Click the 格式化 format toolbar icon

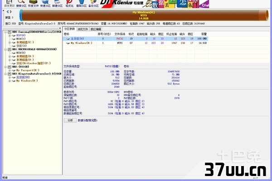(69, 3)
